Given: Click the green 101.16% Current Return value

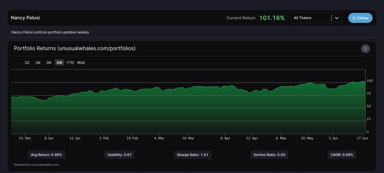Looking at the screenshot, I should 272,18.
